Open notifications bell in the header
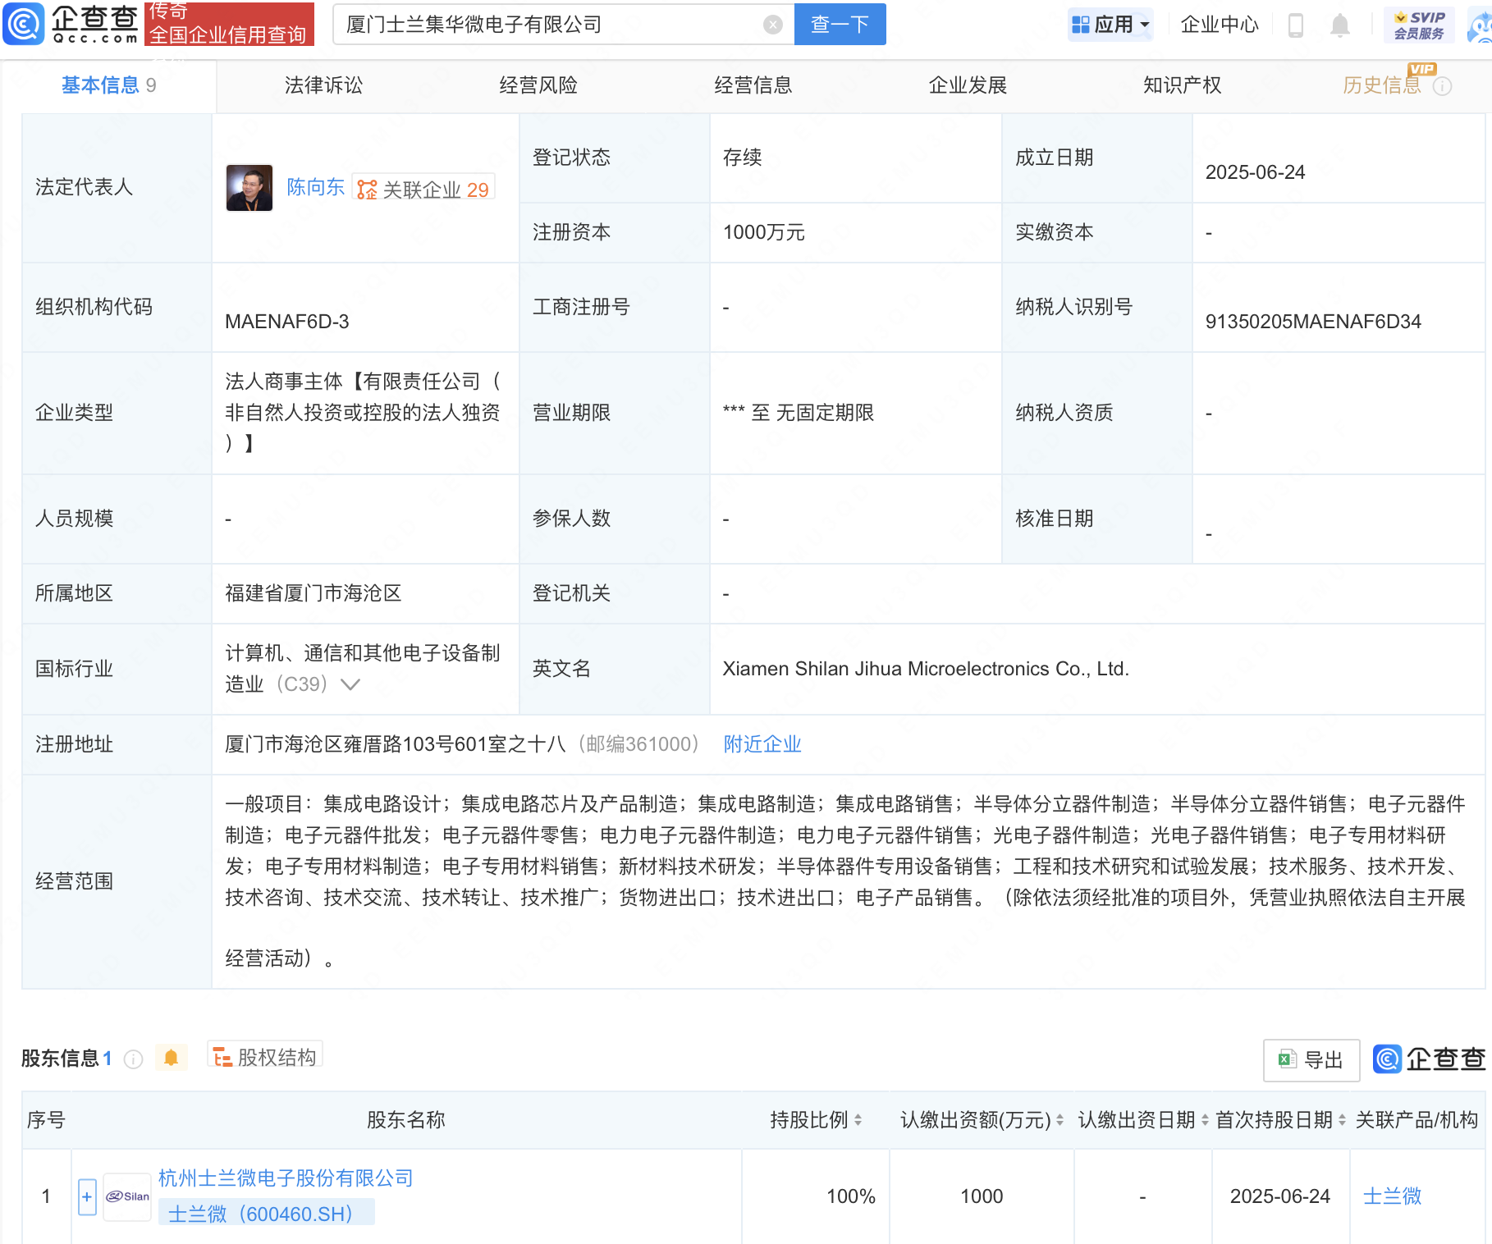 coord(1339,25)
